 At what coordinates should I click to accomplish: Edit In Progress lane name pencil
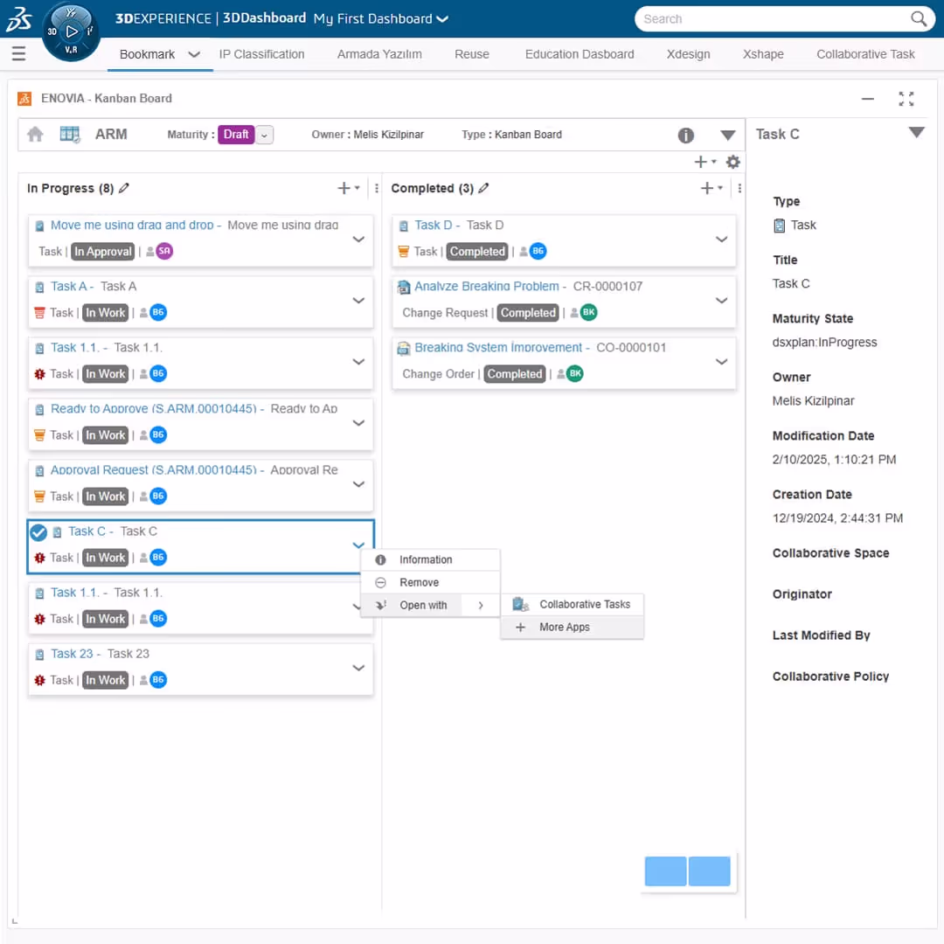point(124,188)
